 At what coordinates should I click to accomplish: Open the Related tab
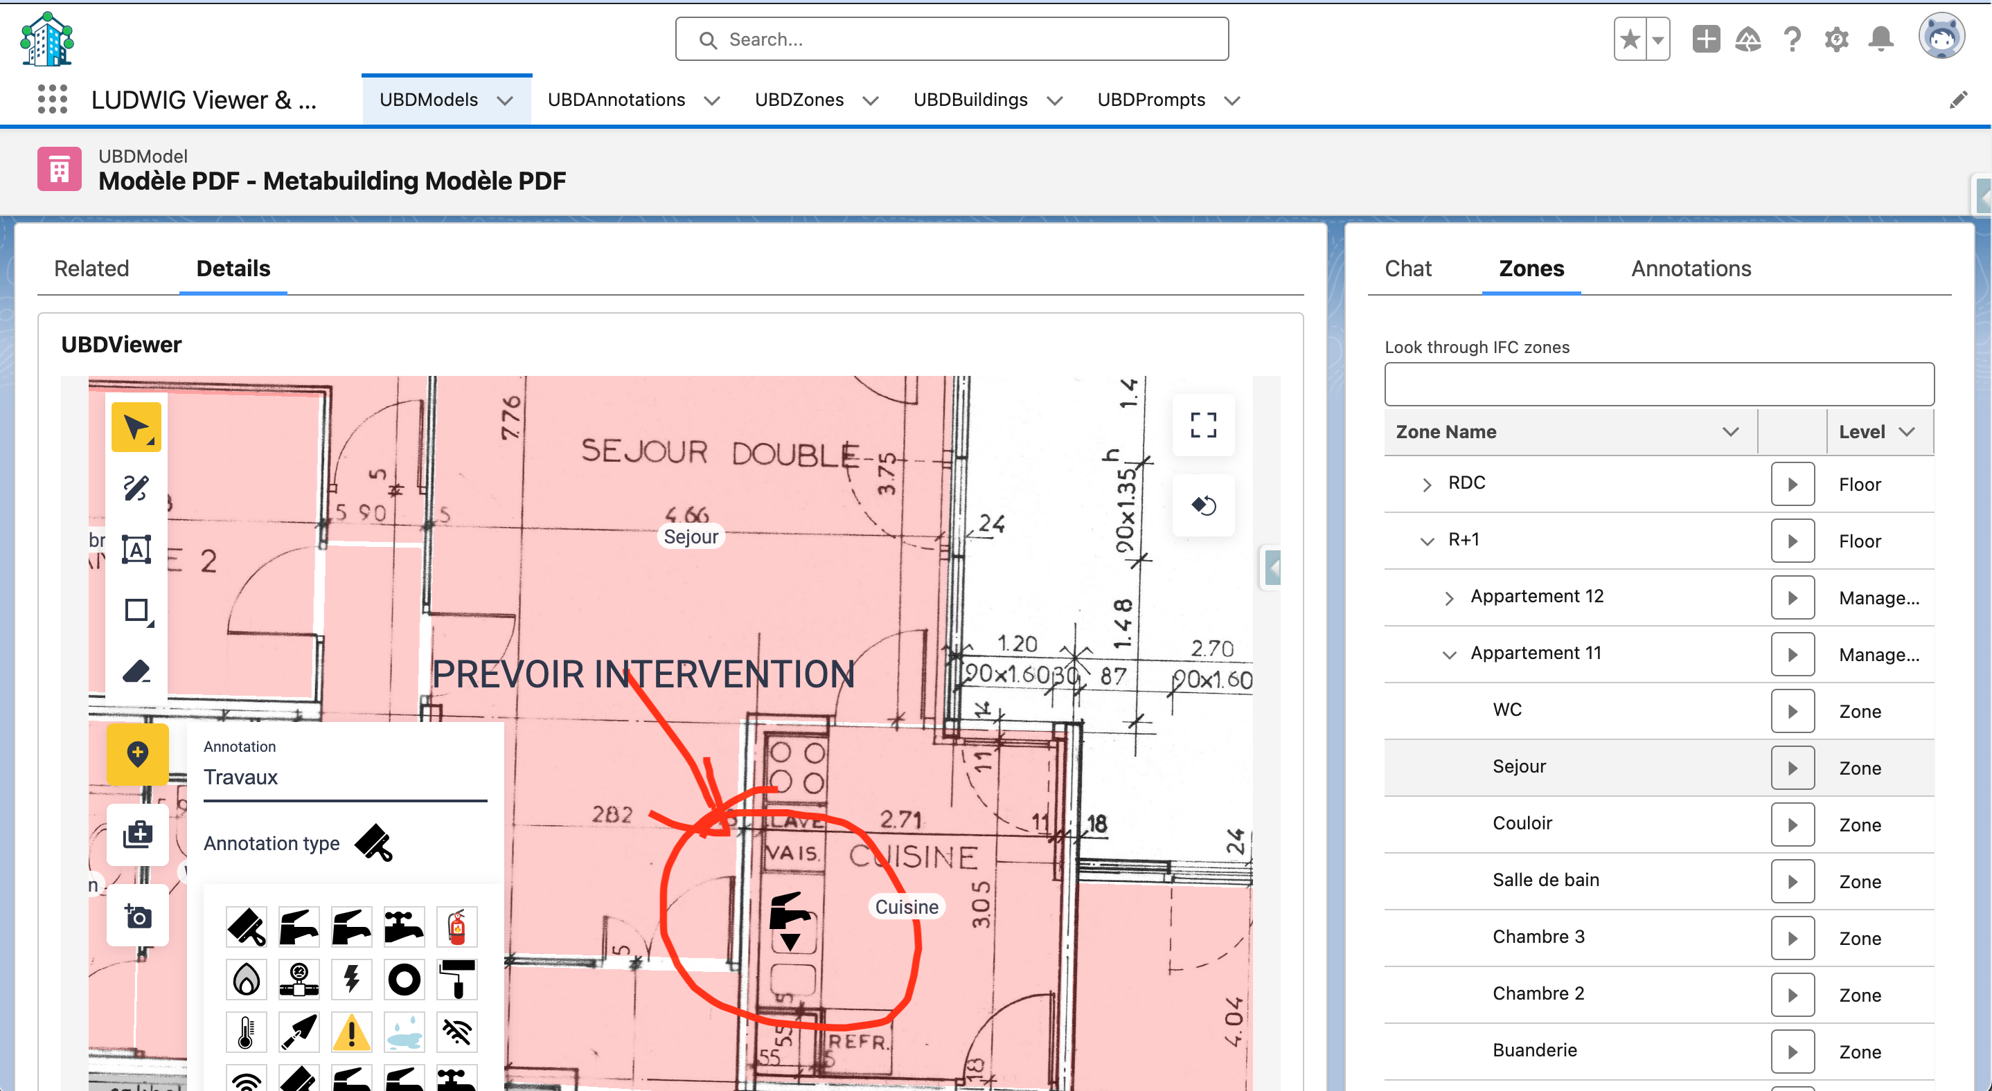tap(91, 268)
